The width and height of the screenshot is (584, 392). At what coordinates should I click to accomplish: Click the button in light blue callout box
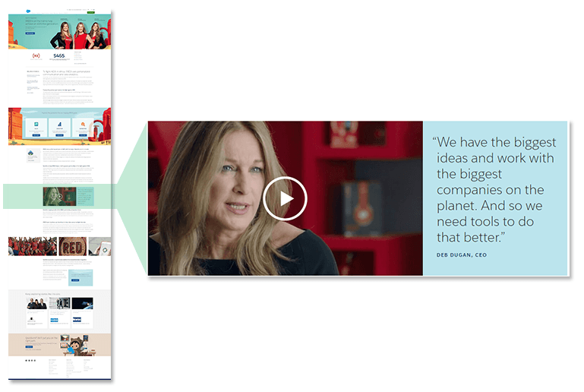(75, 280)
